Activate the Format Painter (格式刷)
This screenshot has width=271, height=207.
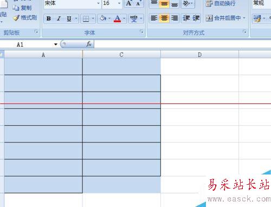[x=25, y=18]
